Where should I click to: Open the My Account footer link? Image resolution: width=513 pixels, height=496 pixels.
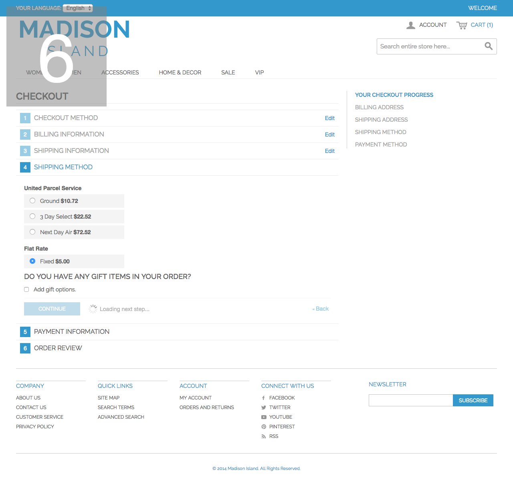pos(196,398)
